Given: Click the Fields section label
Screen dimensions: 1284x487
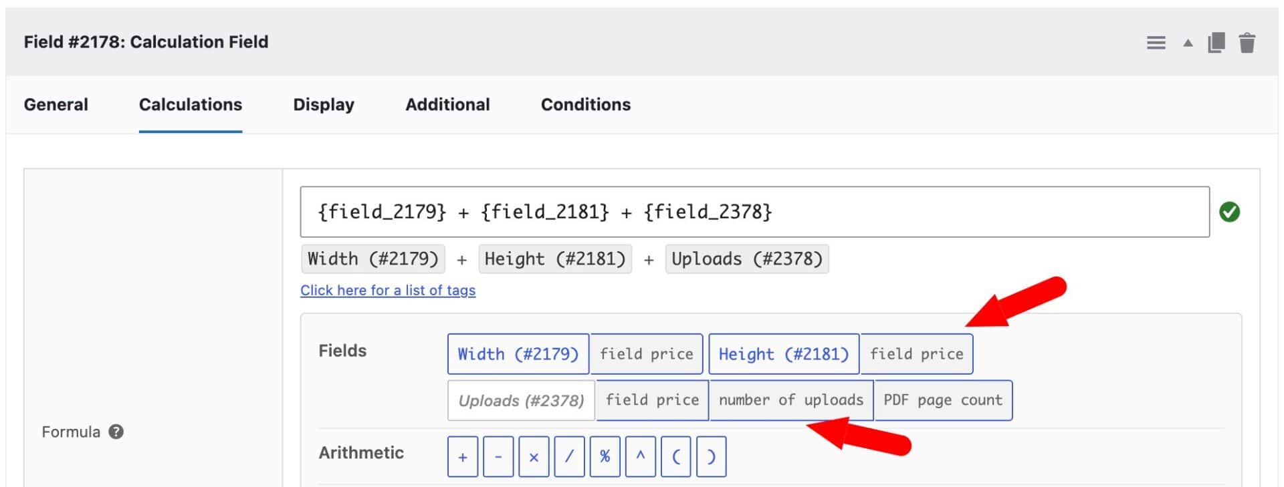Looking at the screenshot, I should pyautogui.click(x=342, y=351).
